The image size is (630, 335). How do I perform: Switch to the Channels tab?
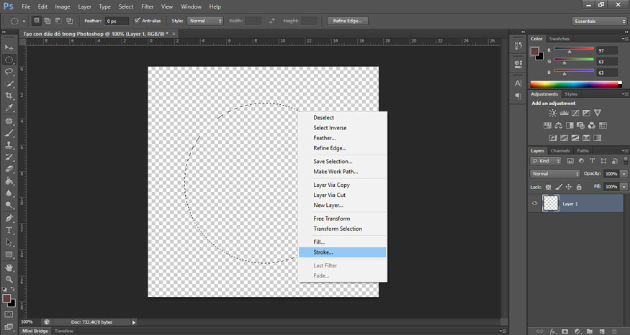point(560,150)
